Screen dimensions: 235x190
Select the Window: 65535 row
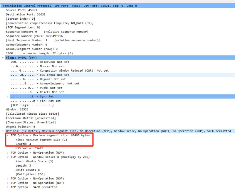click(x=17, y=109)
